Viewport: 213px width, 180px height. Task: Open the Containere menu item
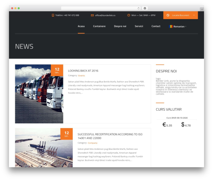pos(99,26)
